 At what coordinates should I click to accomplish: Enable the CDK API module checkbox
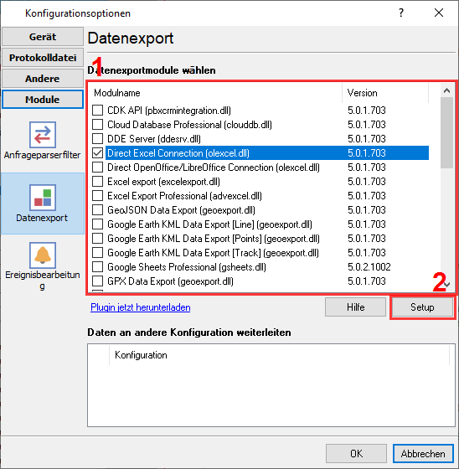[97, 110]
